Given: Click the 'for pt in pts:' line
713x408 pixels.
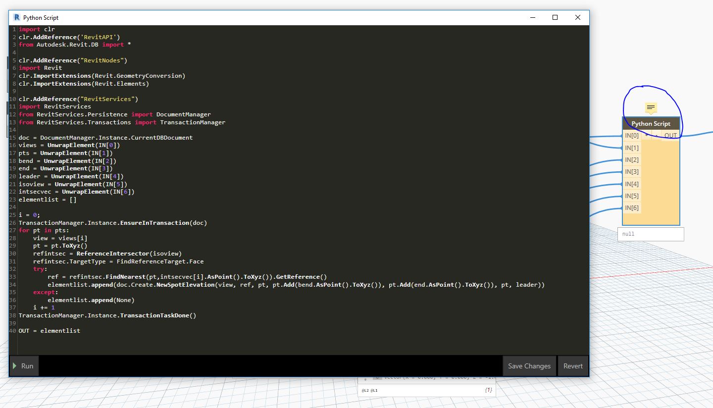Looking at the screenshot, I should (x=44, y=230).
